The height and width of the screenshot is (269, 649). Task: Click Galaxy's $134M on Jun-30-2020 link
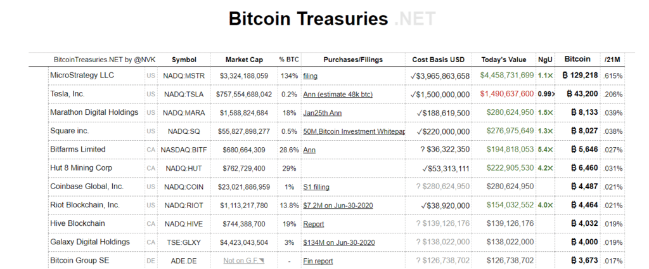coord(338,242)
